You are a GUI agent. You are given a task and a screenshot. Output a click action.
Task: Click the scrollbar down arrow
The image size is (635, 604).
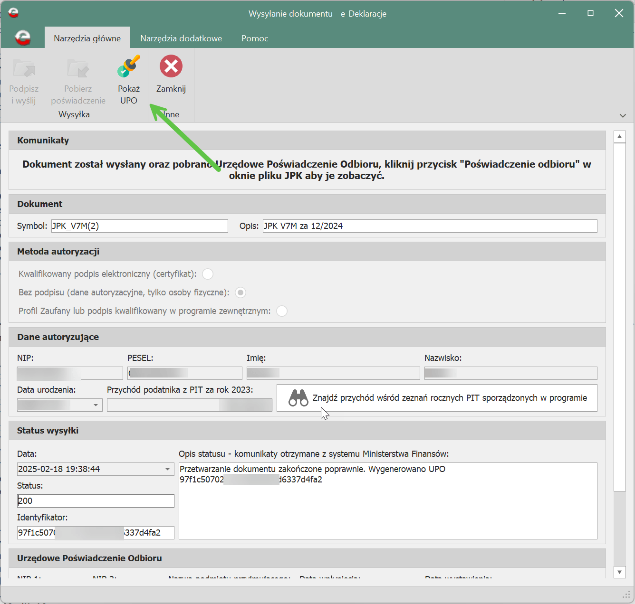[x=619, y=572]
